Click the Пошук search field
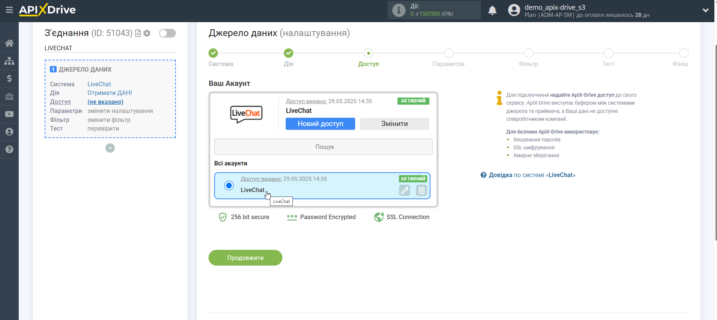 click(323, 147)
